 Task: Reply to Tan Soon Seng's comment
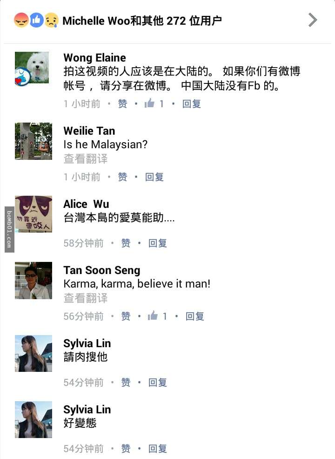[194, 316]
